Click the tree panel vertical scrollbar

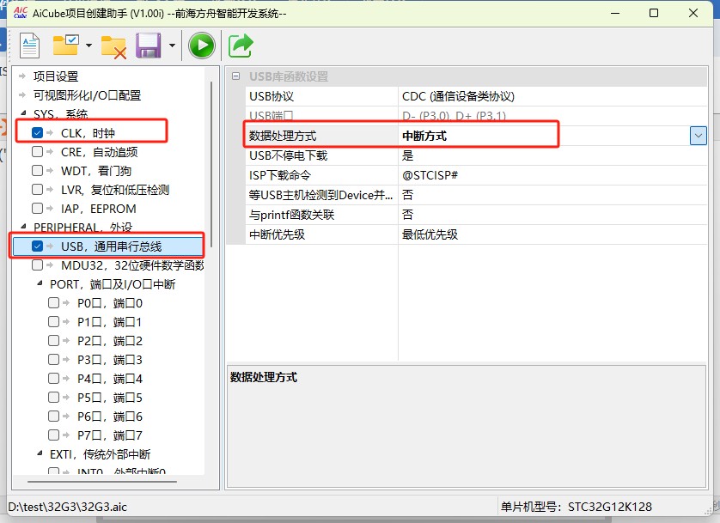[211, 164]
